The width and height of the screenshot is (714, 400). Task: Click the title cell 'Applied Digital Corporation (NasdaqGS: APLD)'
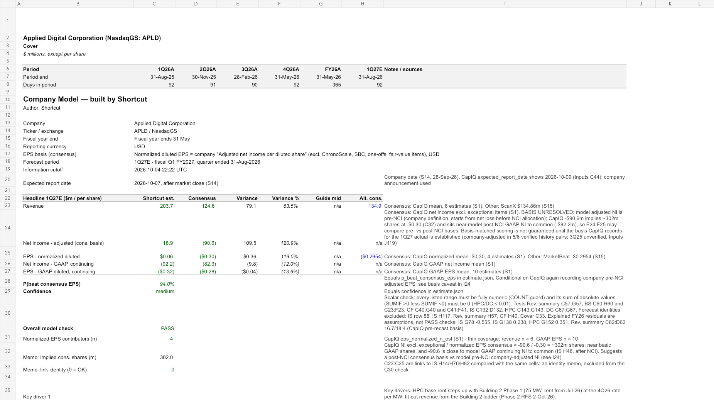[92, 38]
